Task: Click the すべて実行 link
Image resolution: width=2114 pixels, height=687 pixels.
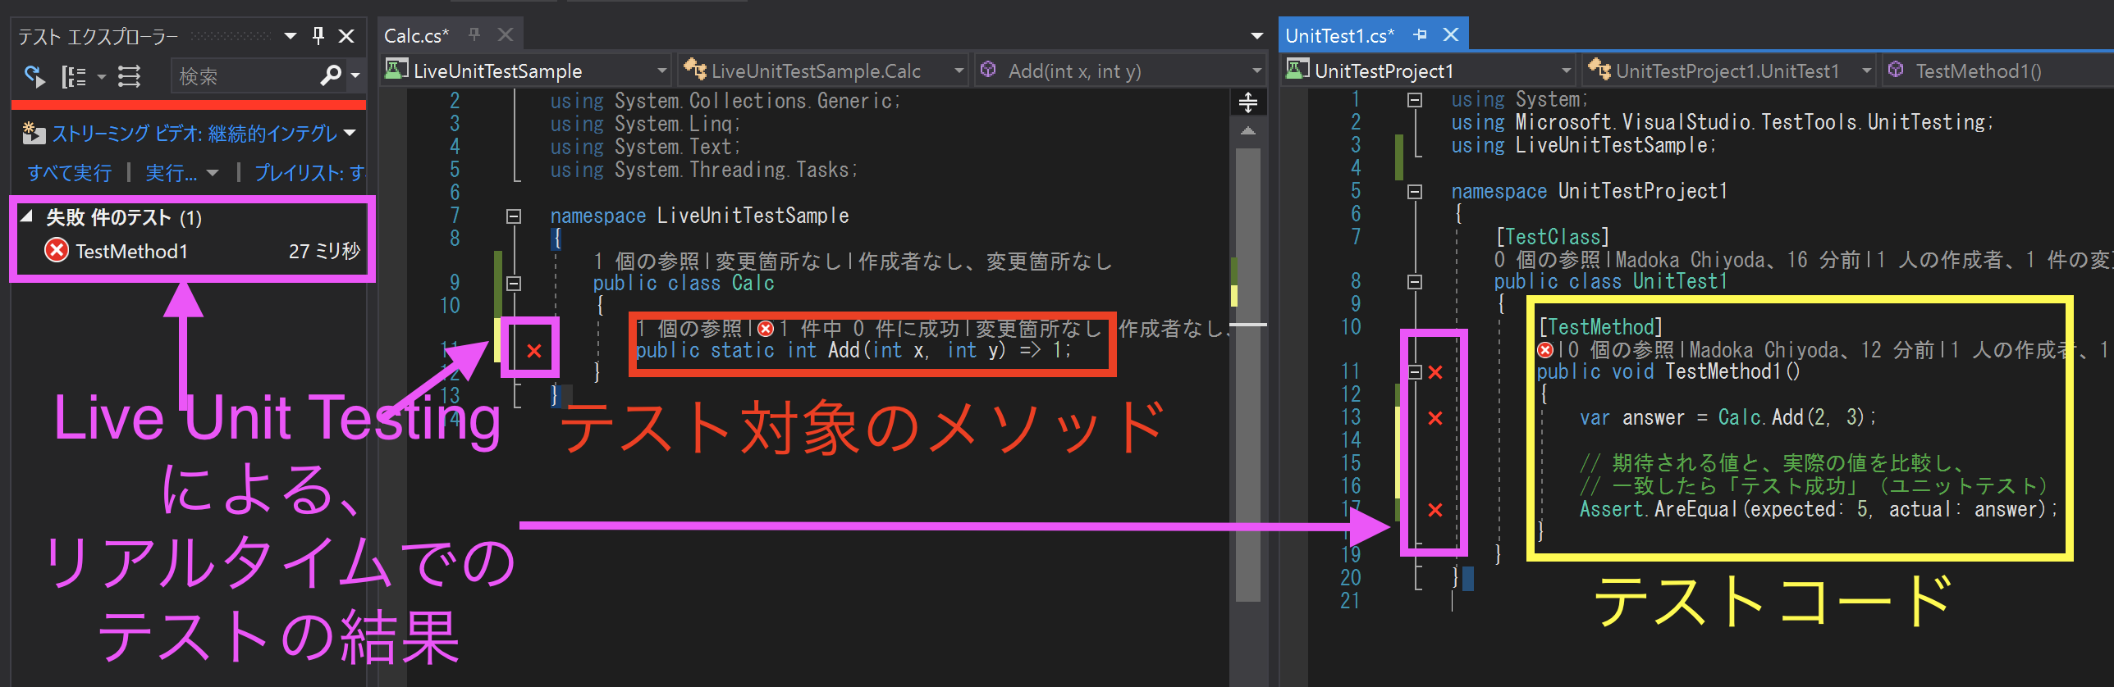Action: 70,173
